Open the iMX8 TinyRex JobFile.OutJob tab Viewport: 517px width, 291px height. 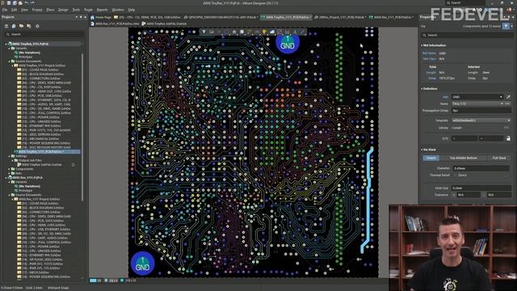(x=164, y=23)
